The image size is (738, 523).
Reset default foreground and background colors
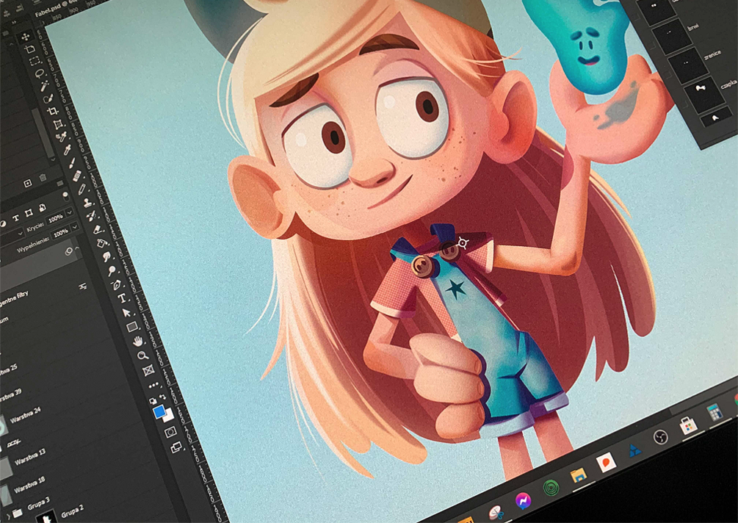pos(153,401)
